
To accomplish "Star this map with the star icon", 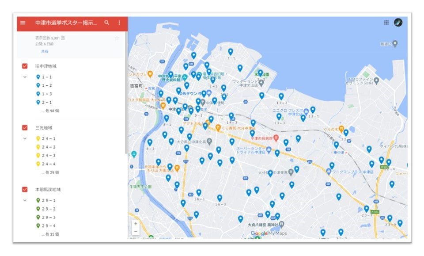I will tap(117, 38).
